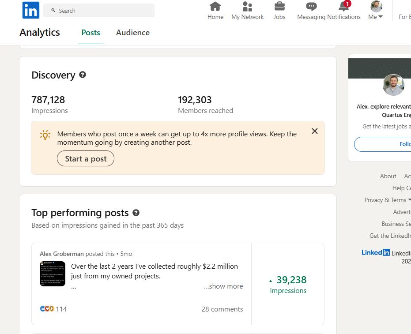This screenshot has height=334, width=411.
Task: Click into the Search input field
Action: [99, 11]
